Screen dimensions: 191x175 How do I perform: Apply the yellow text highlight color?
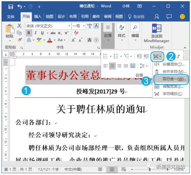click(39, 40)
